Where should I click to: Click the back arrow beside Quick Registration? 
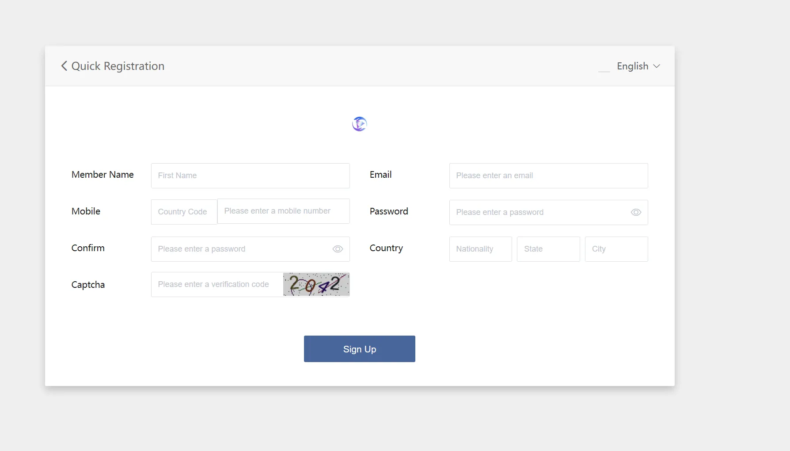[x=64, y=66]
